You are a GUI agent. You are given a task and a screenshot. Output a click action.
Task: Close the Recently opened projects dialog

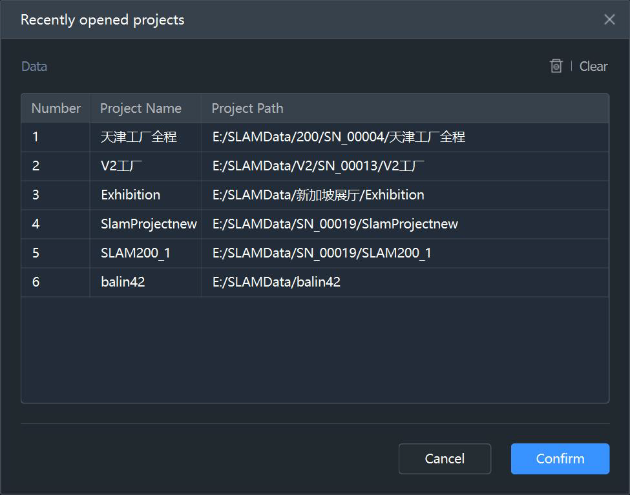click(x=609, y=19)
